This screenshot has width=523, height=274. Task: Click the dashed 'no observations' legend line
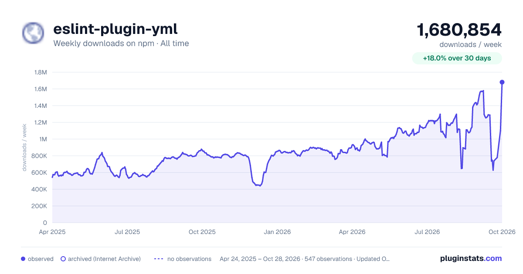click(158, 259)
